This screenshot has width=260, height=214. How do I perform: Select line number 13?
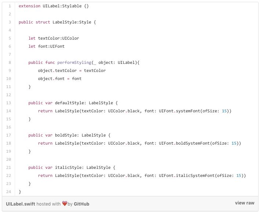point(8,103)
